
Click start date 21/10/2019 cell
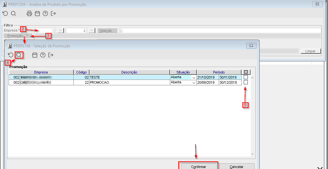[208, 77]
